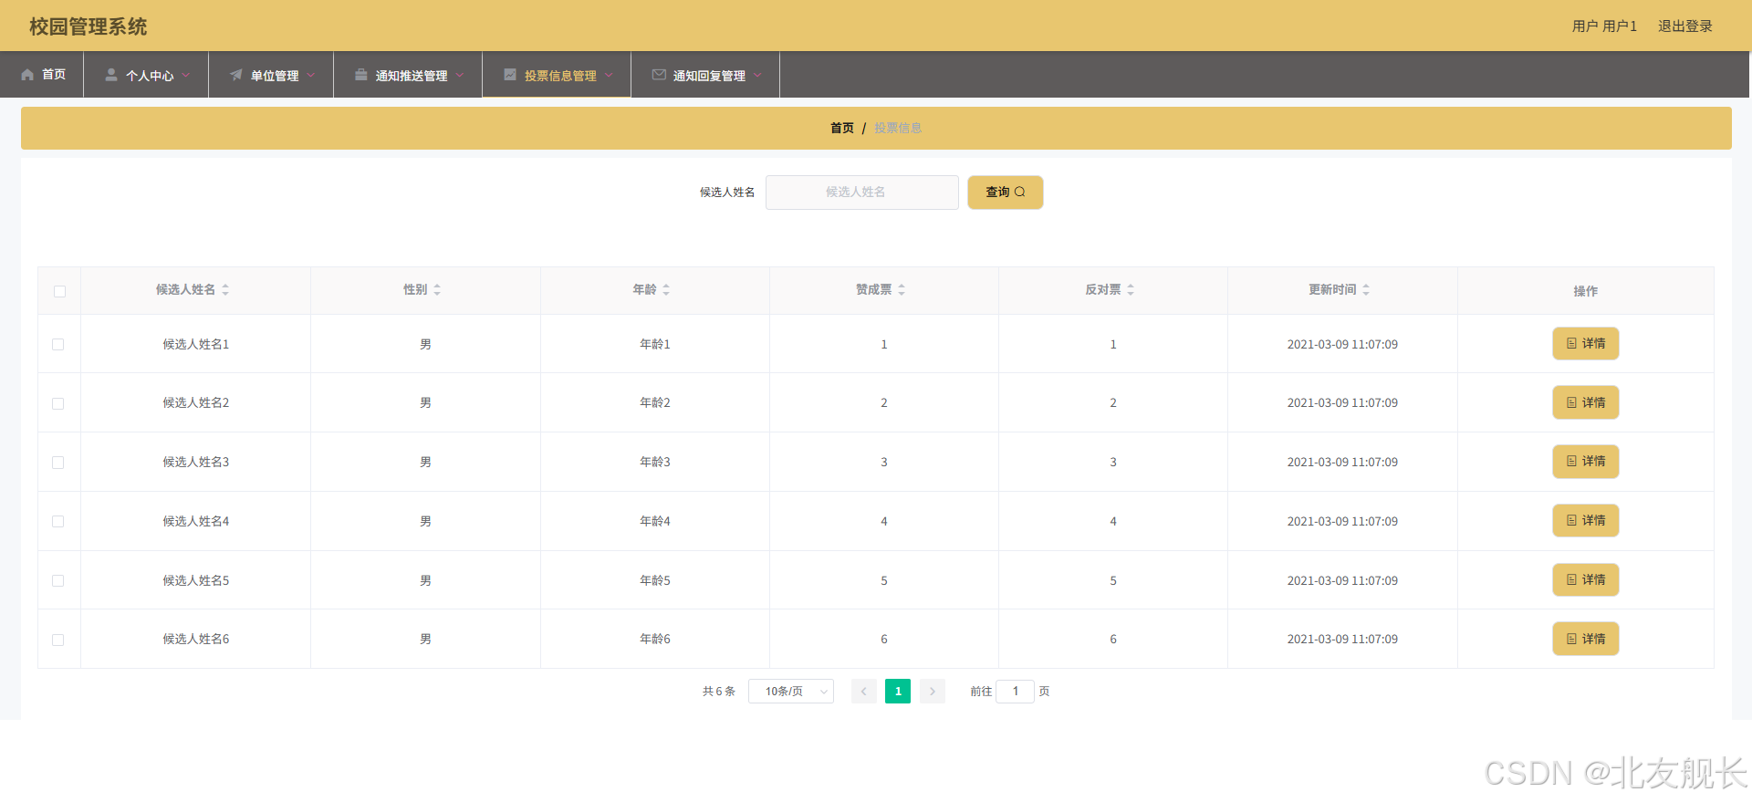The height and width of the screenshot is (802, 1752).
Task: Check the row for 候选人姓名6
Action: click(x=58, y=640)
